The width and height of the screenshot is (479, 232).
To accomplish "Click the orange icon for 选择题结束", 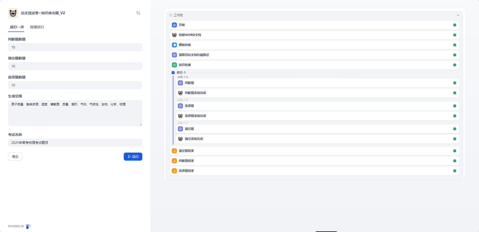I will [x=174, y=171].
